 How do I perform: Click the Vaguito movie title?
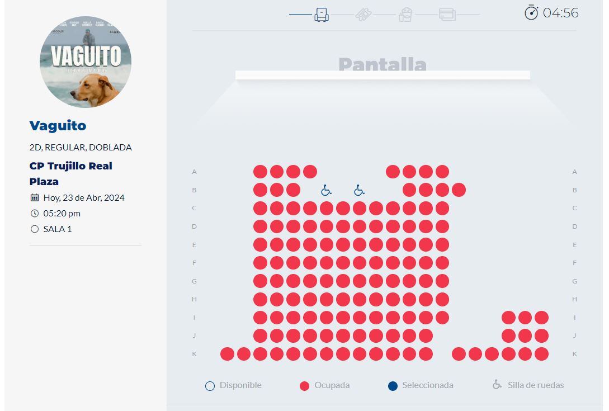(58, 125)
